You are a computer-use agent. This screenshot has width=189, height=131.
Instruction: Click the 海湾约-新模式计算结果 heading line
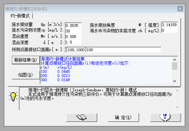(63, 59)
